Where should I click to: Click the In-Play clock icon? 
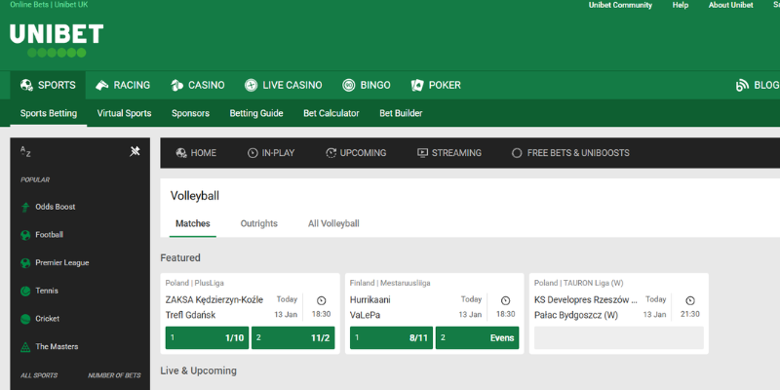253,153
